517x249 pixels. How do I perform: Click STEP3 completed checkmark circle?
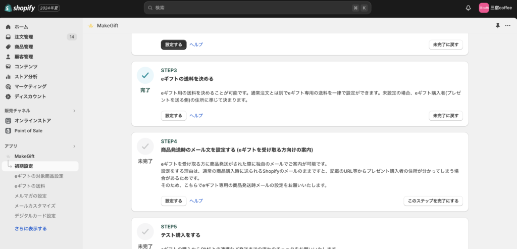pos(145,75)
